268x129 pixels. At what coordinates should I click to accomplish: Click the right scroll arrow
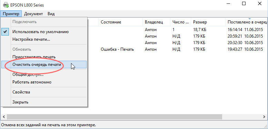coord(264,117)
